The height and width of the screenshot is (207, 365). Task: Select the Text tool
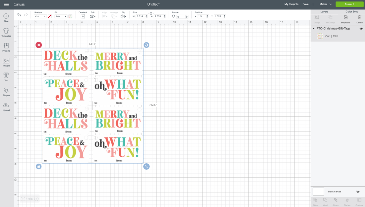coord(6,76)
